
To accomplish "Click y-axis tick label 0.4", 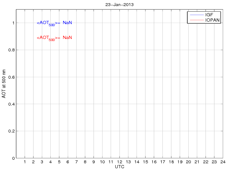I will pyautogui.click(x=11, y=104).
